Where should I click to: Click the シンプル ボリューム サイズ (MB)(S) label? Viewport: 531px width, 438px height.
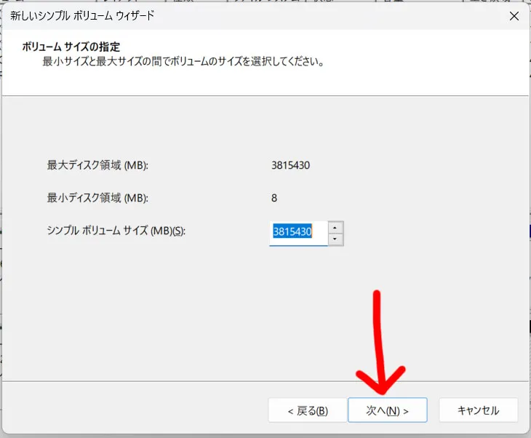116,231
